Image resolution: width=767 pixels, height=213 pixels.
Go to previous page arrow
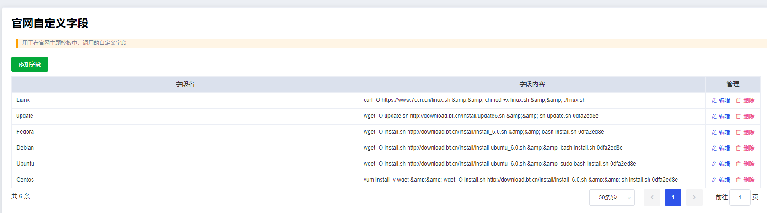coord(652,197)
